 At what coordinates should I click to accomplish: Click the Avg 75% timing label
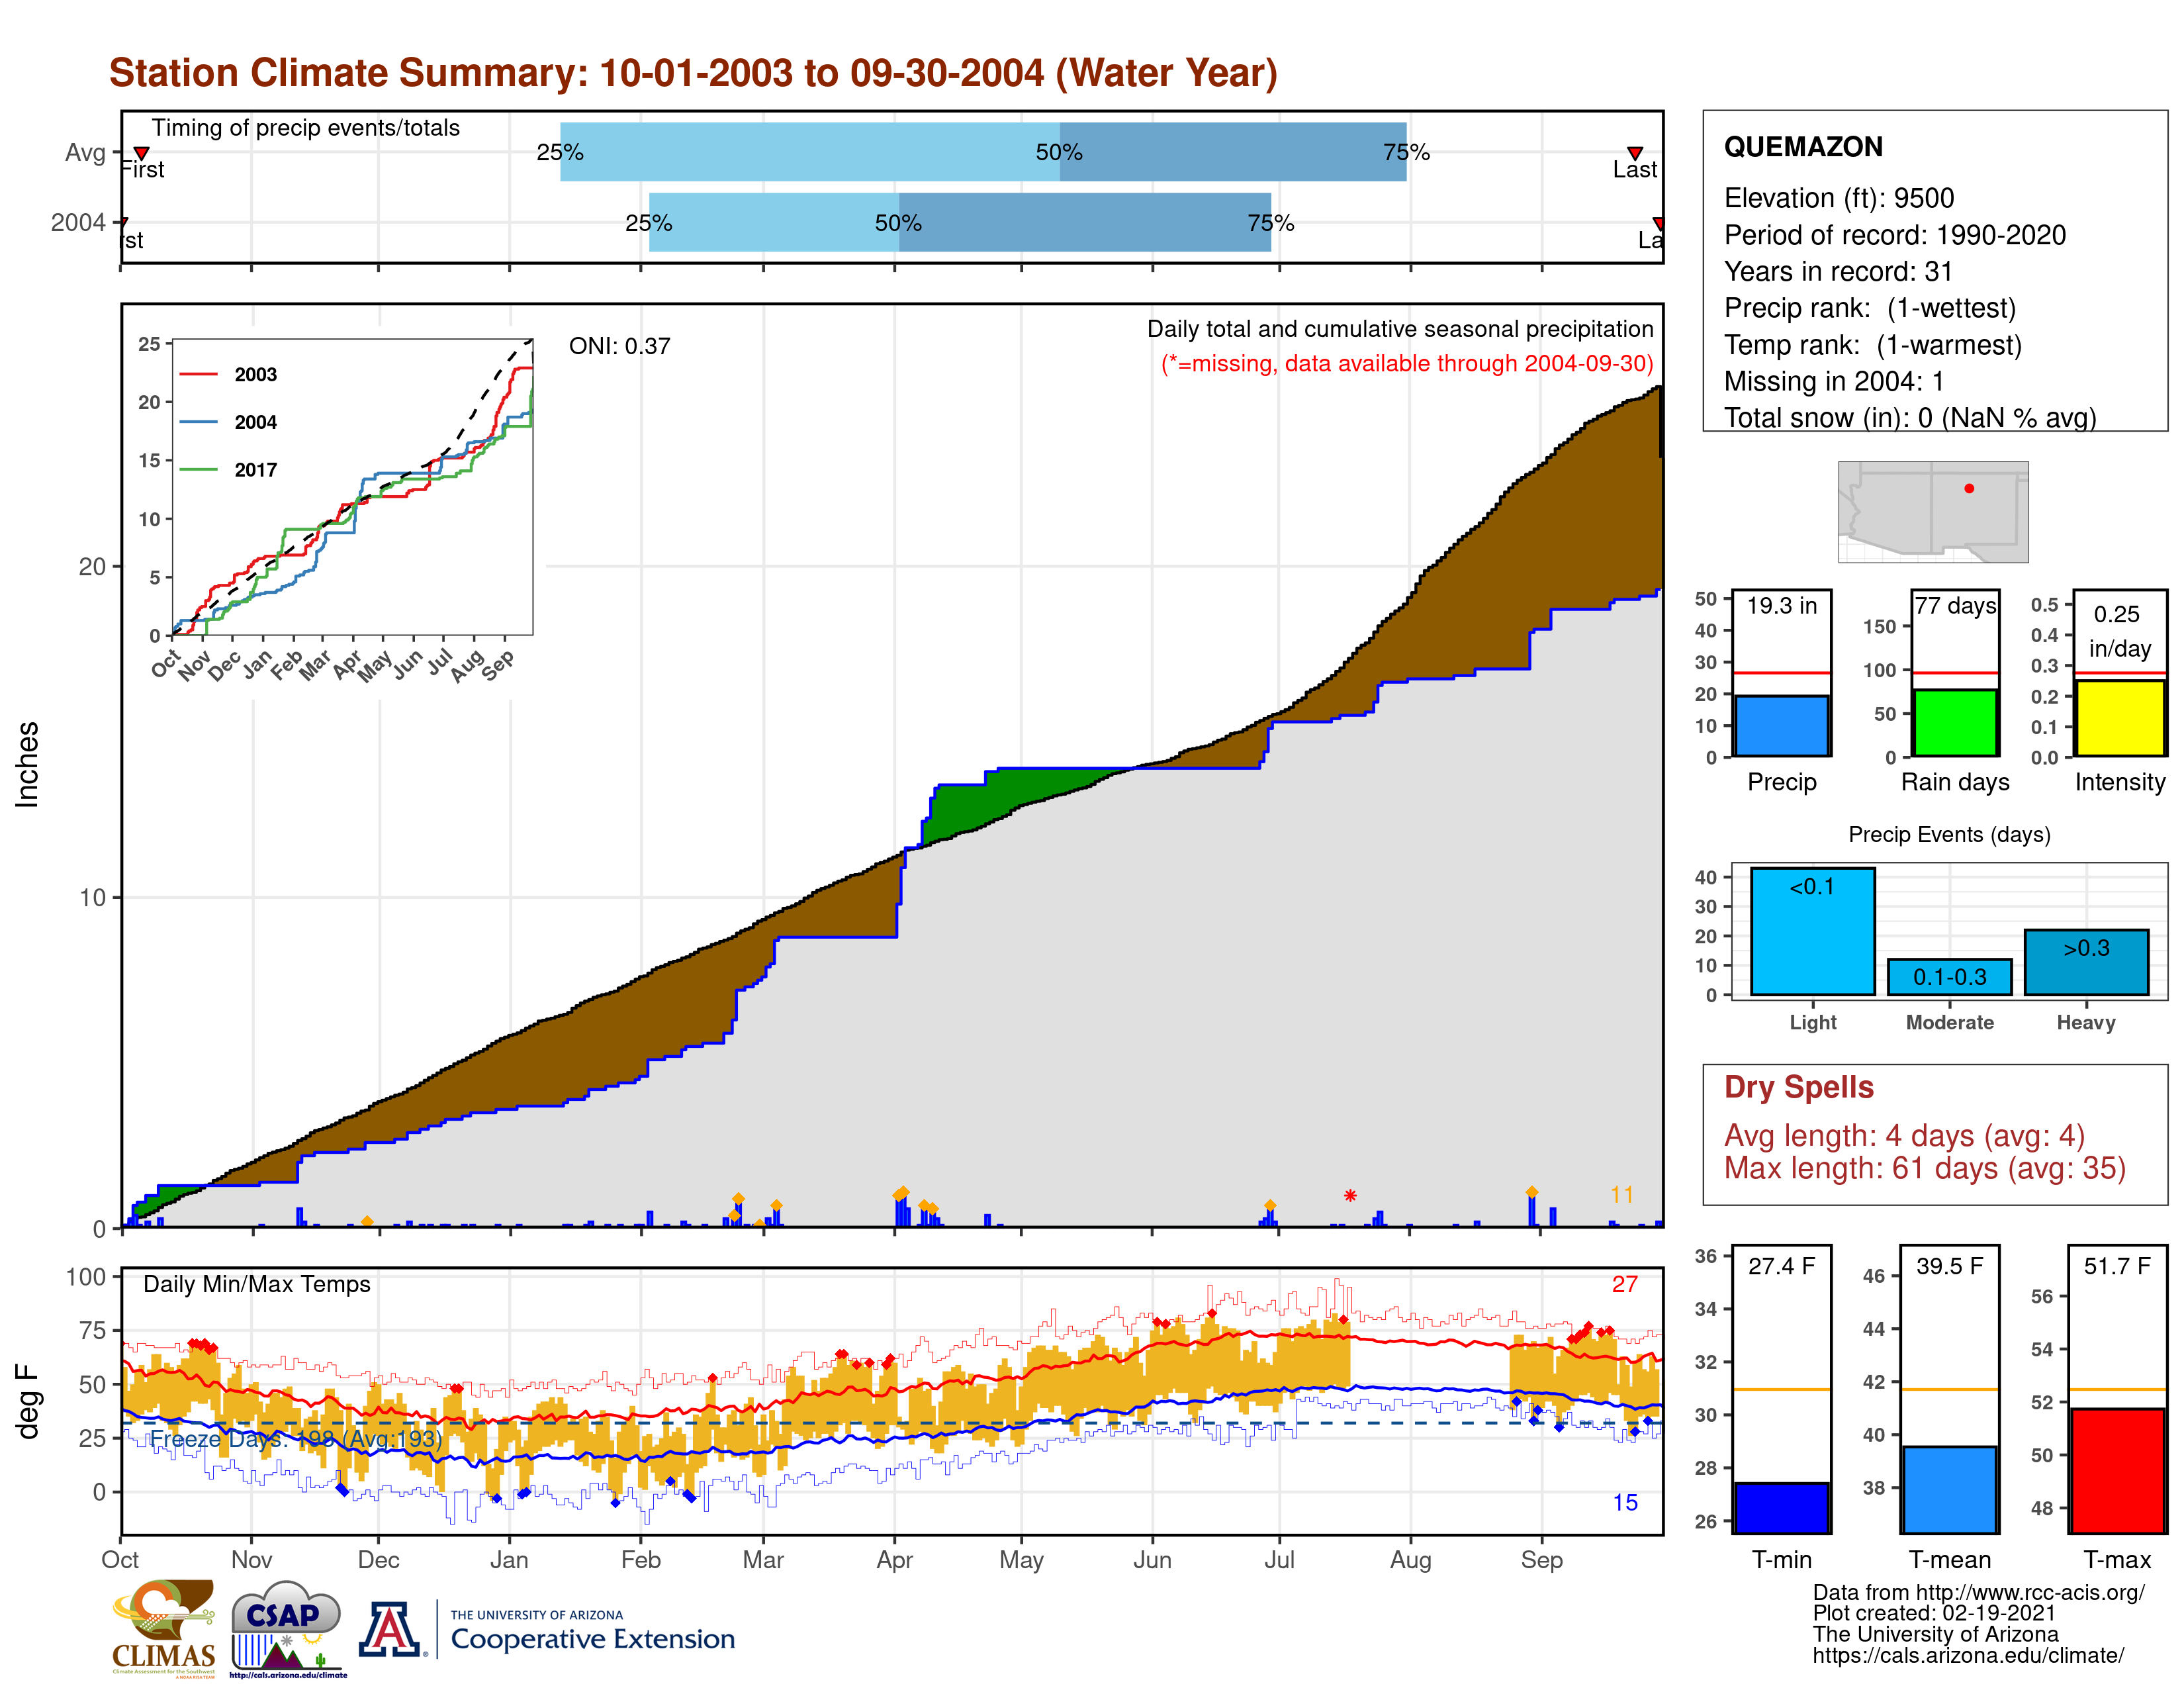(x=1406, y=152)
